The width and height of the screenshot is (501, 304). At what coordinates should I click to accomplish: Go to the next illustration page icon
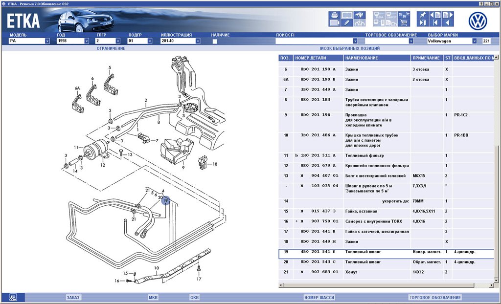pyautogui.click(x=448, y=15)
